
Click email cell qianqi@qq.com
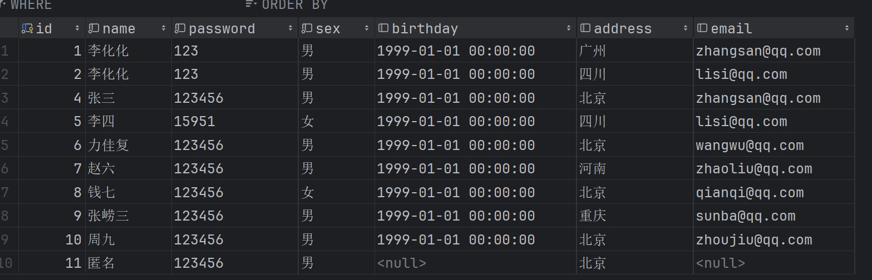coord(774,192)
